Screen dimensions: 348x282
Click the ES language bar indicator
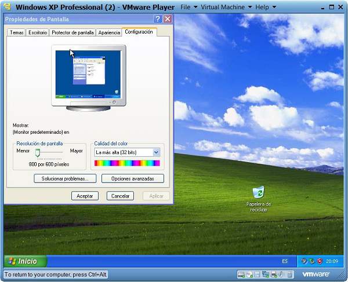click(285, 261)
